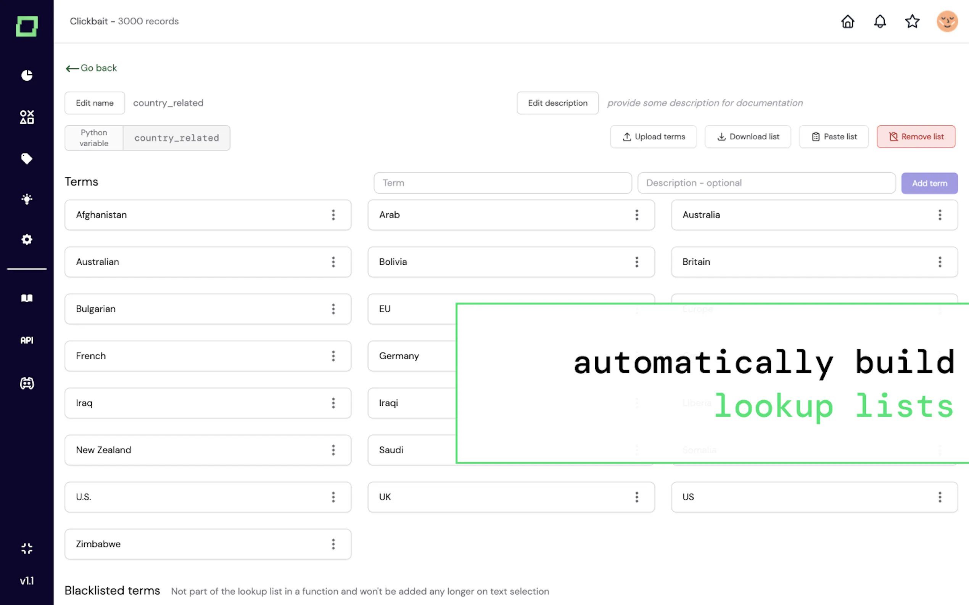
Task: Open the lightbulb heuristics sidebar icon
Action: pos(27,199)
